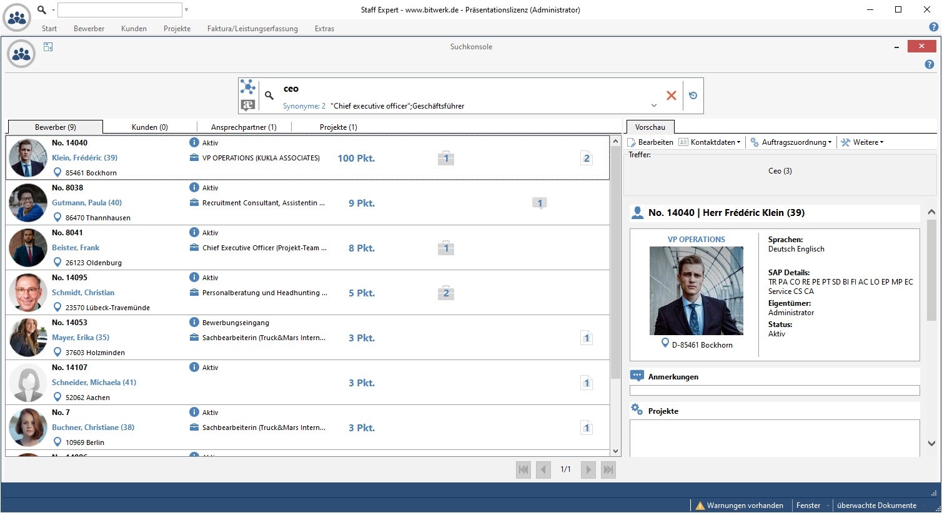
Task: Click Frank Beister's profile photo
Action: (28, 248)
